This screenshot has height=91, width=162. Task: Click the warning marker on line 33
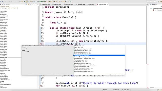coord(40,86)
